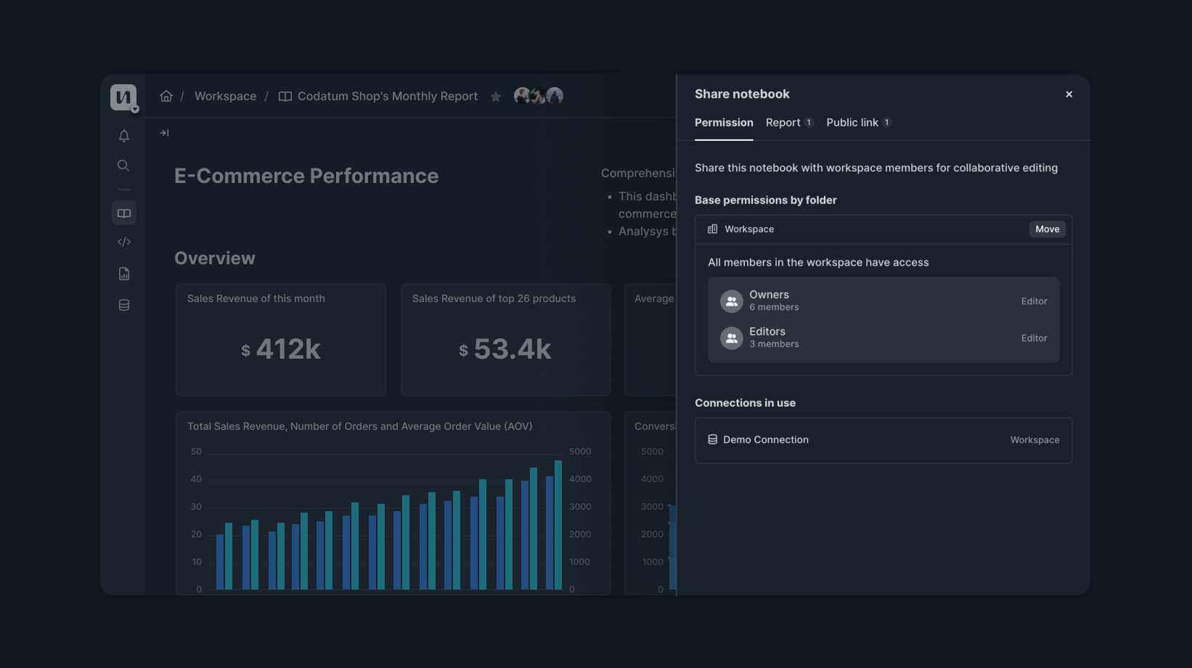Click the $ 412k revenue value
Viewport: 1192px width, 668px height.
[x=281, y=349]
